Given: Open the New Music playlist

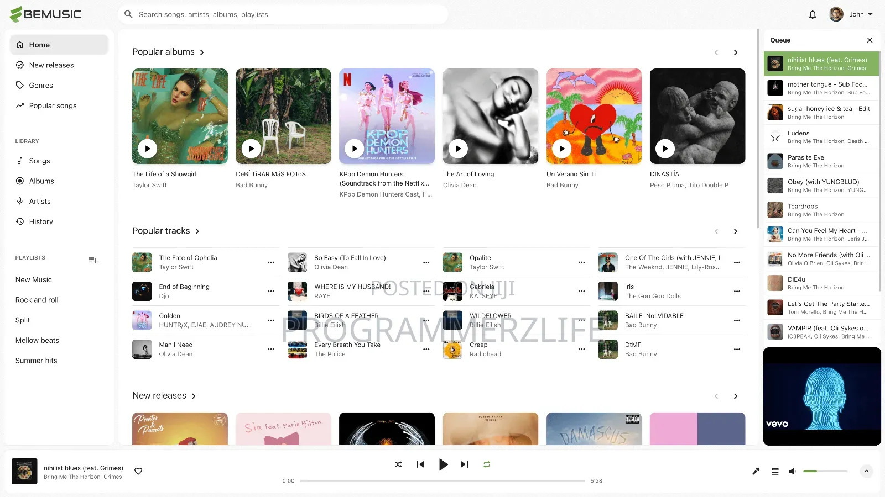Looking at the screenshot, I should (34, 280).
